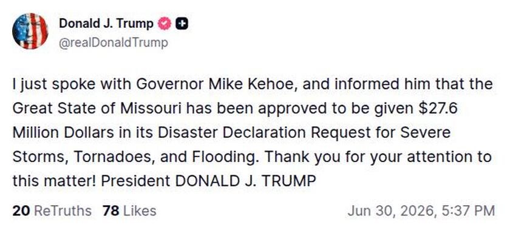Open the flag-themed profile avatar
510x233 pixels.
point(30,31)
